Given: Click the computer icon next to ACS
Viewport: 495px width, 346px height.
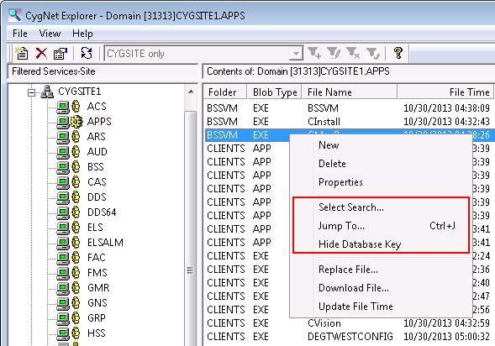Looking at the screenshot, I should [63, 107].
